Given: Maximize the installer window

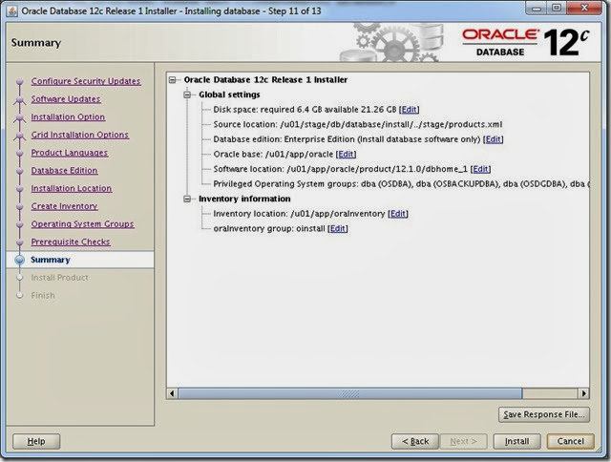Looking at the screenshot, I should pyautogui.click(x=557, y=9).
